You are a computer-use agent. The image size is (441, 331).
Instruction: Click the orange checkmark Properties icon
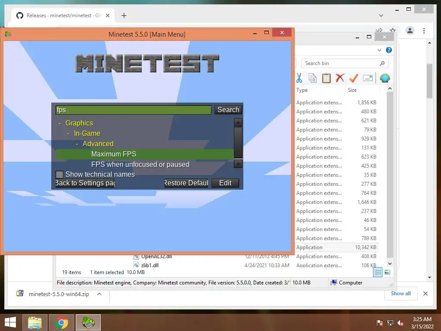[354, 78]
